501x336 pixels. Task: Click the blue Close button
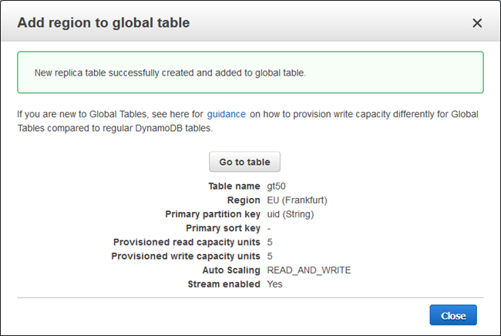pos(453,316)
